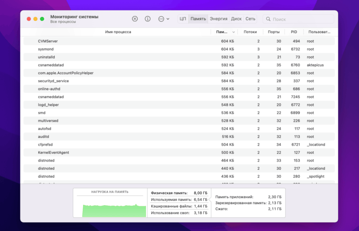
Task: Click the yellow minimize window button
Action: (35, 19)
